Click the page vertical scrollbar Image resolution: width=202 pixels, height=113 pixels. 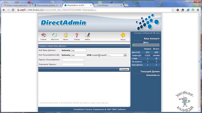[x=199, y=62]
